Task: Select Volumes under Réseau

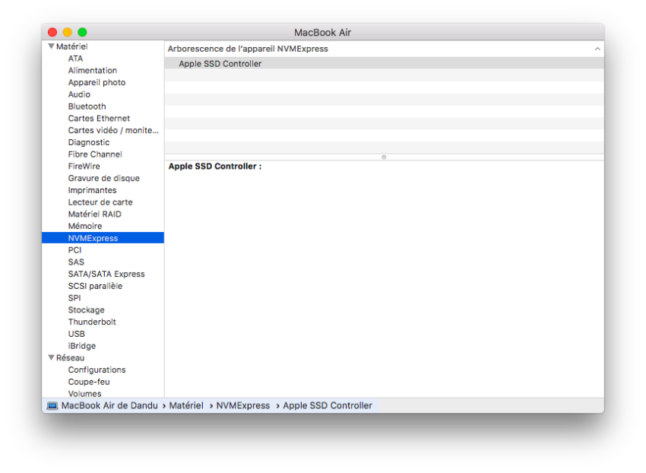Action: 84,393
